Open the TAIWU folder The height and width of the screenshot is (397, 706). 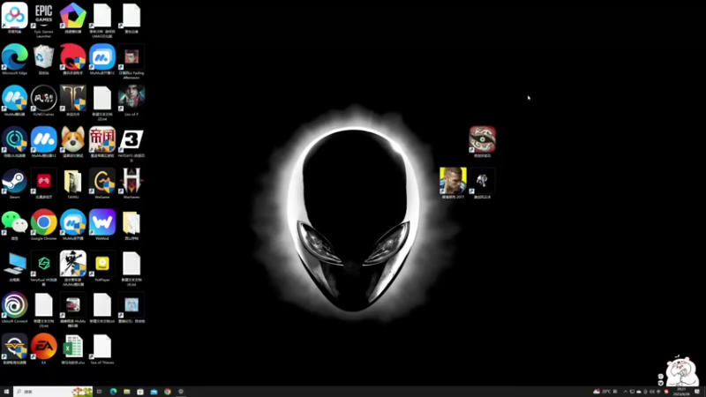pyautogui.click(x=73, y=184)
